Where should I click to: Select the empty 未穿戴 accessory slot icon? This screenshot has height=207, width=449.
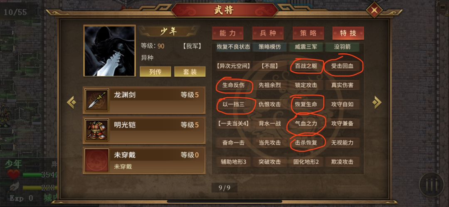(97, 160)
